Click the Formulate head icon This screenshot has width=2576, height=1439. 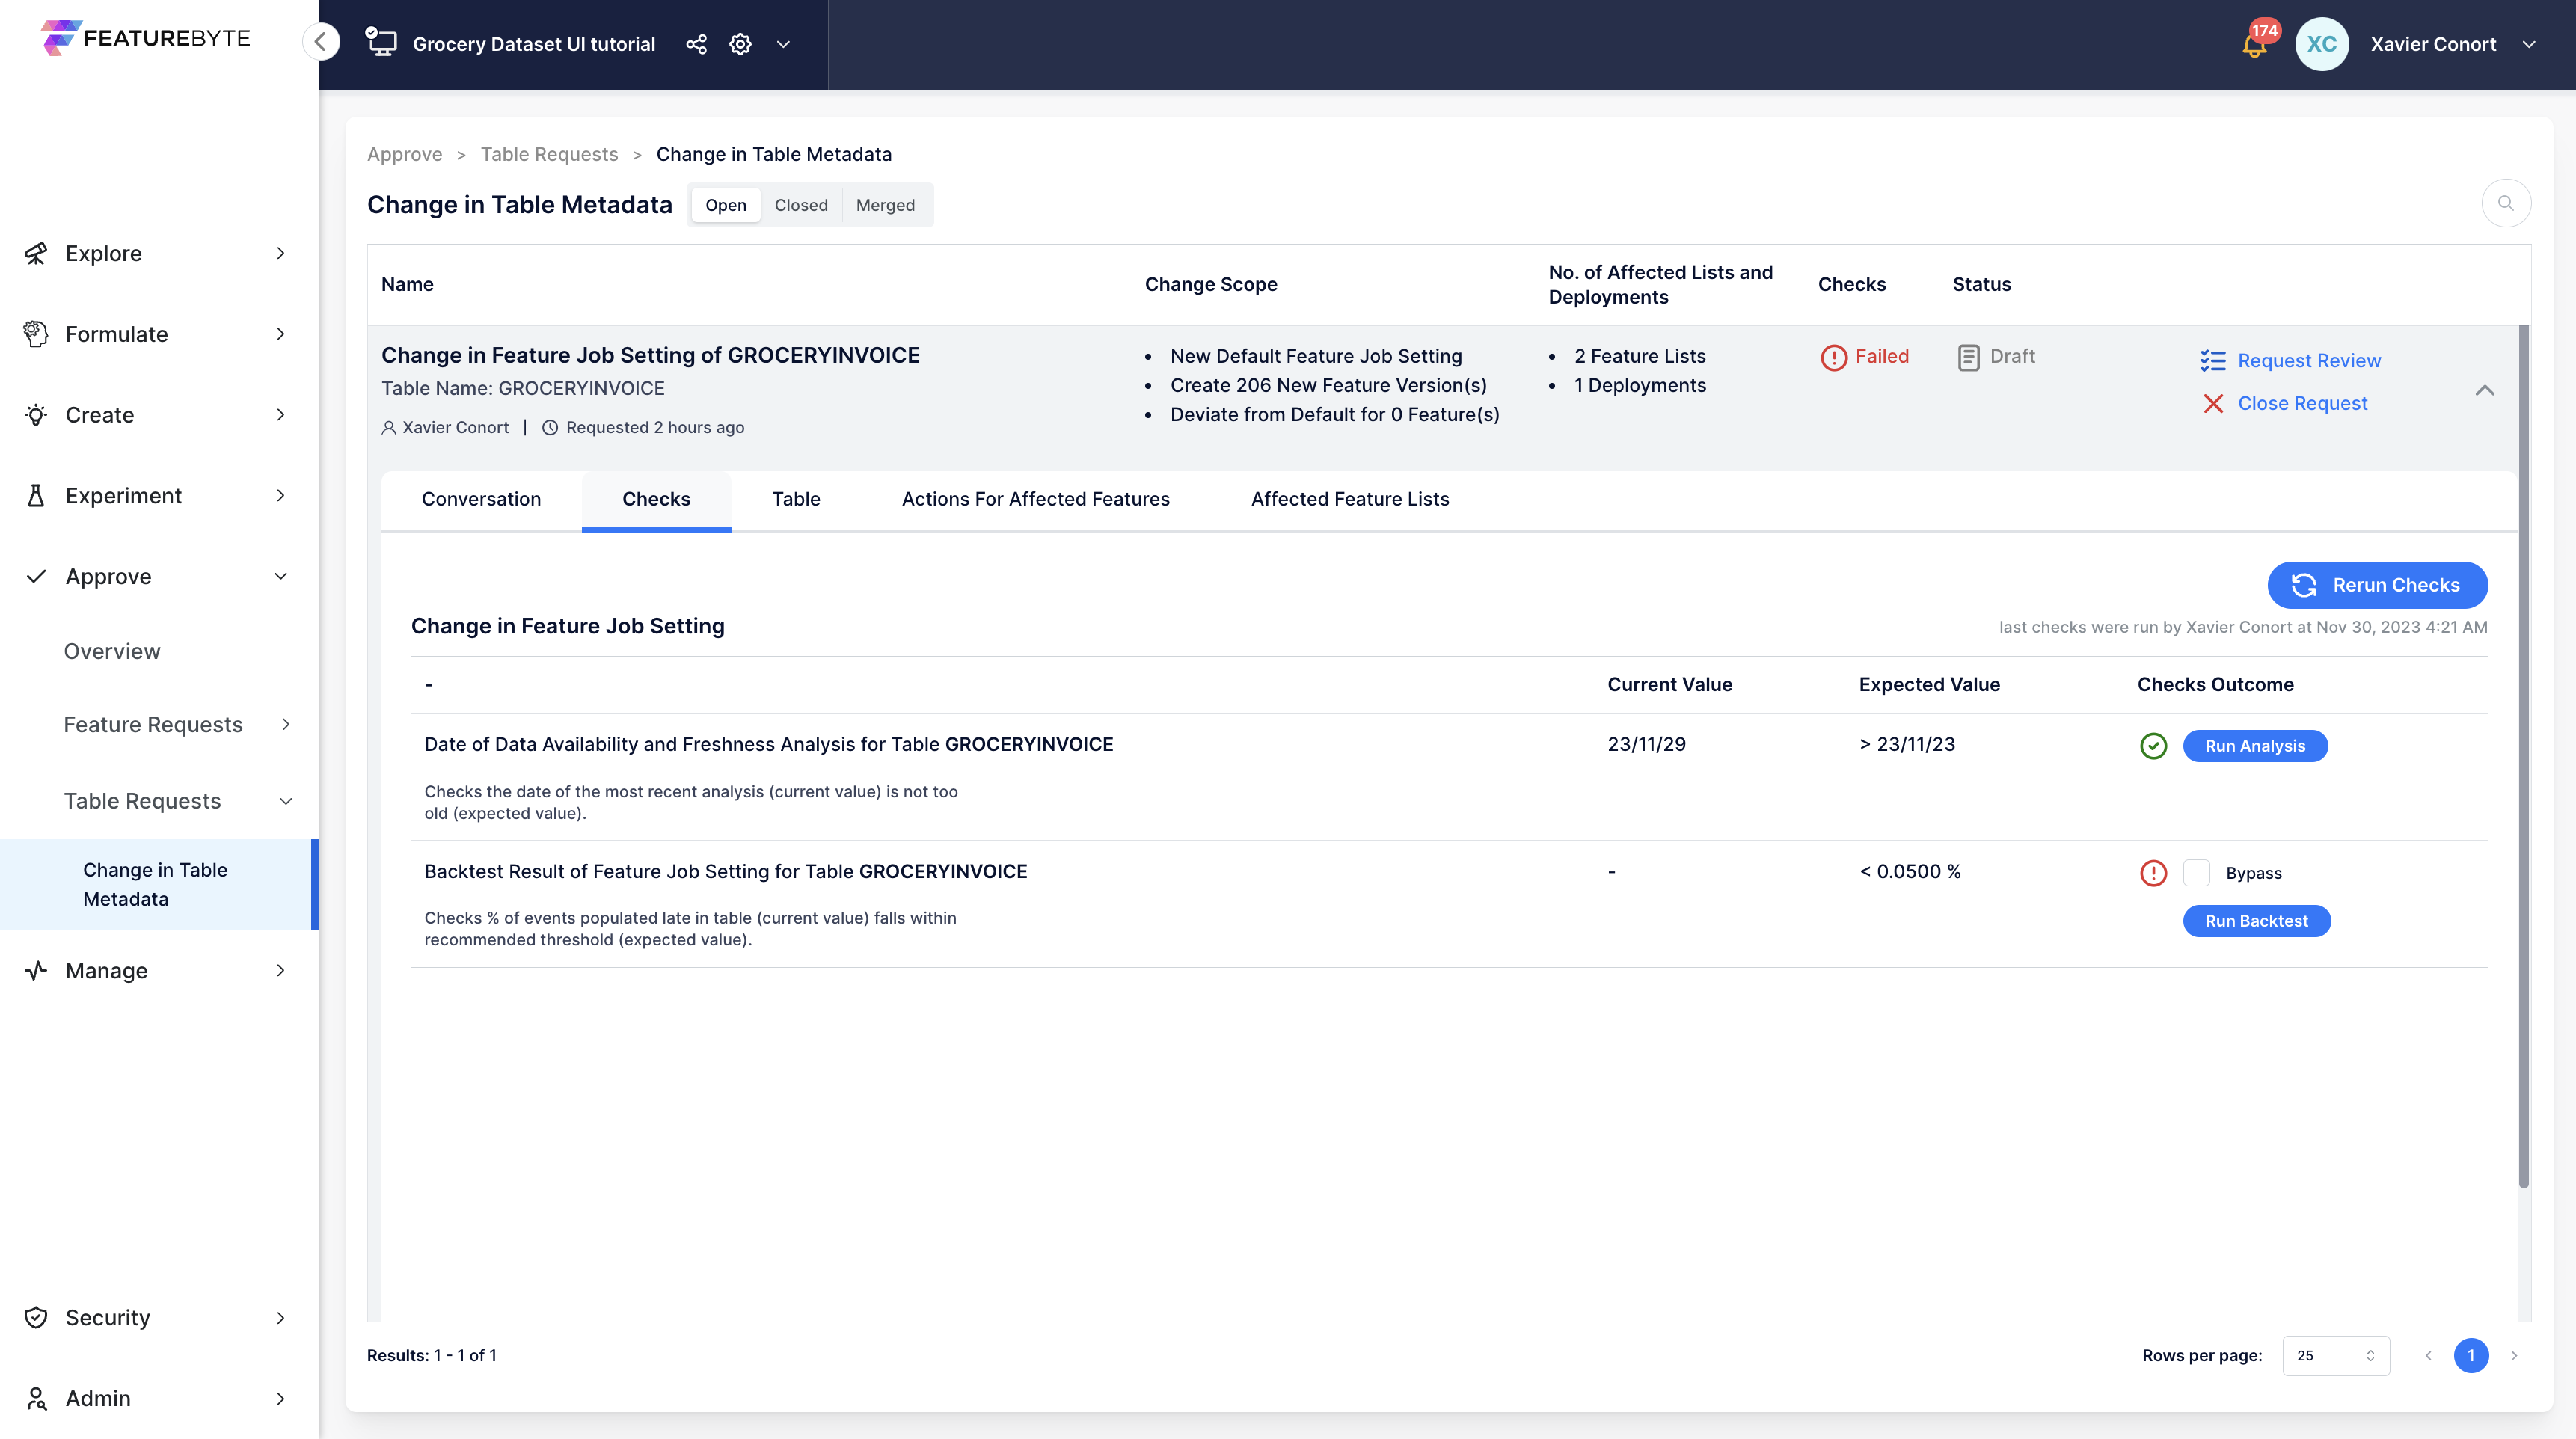(x=36, y=334)
